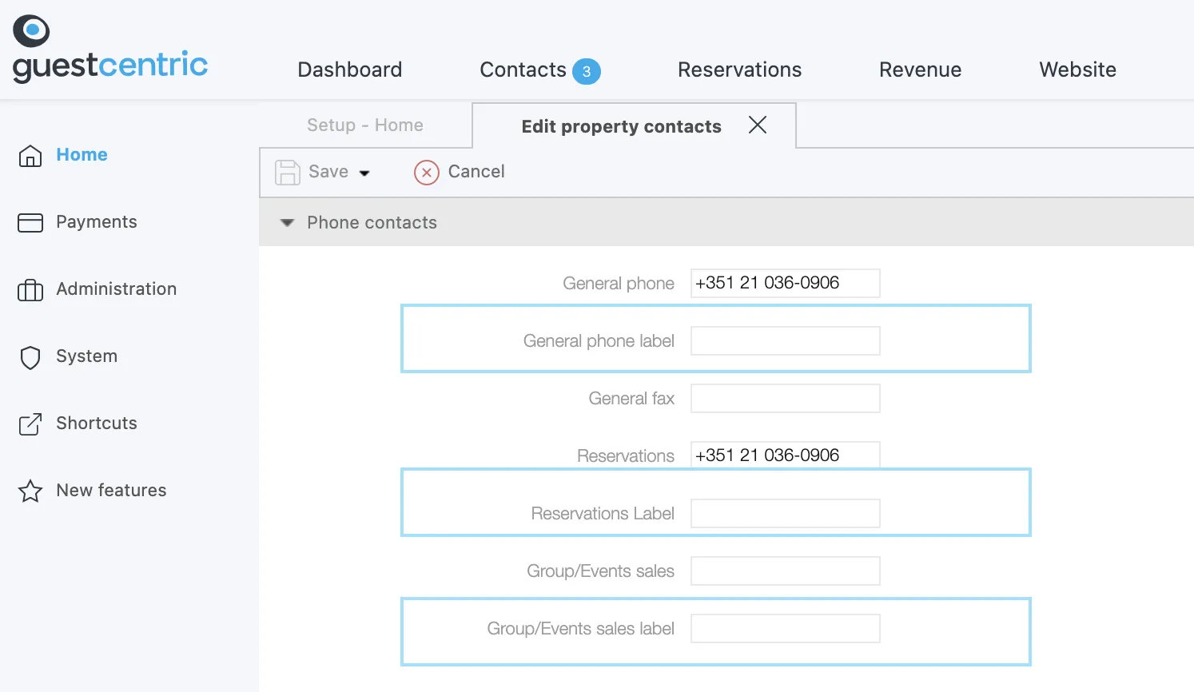1194x692 pixels.
Task: Focus the Group/Events sales label field
Action: [x=786, y=628]
